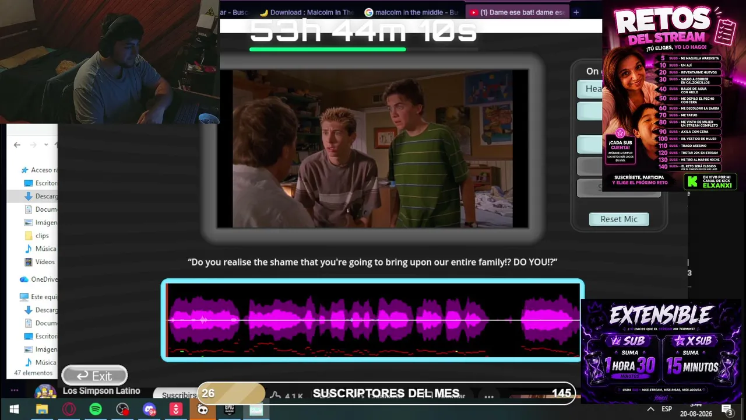Click the Suscribirse button
Image resolution: width=746 pixels, height=420 pixels.
tap(179, 395)
